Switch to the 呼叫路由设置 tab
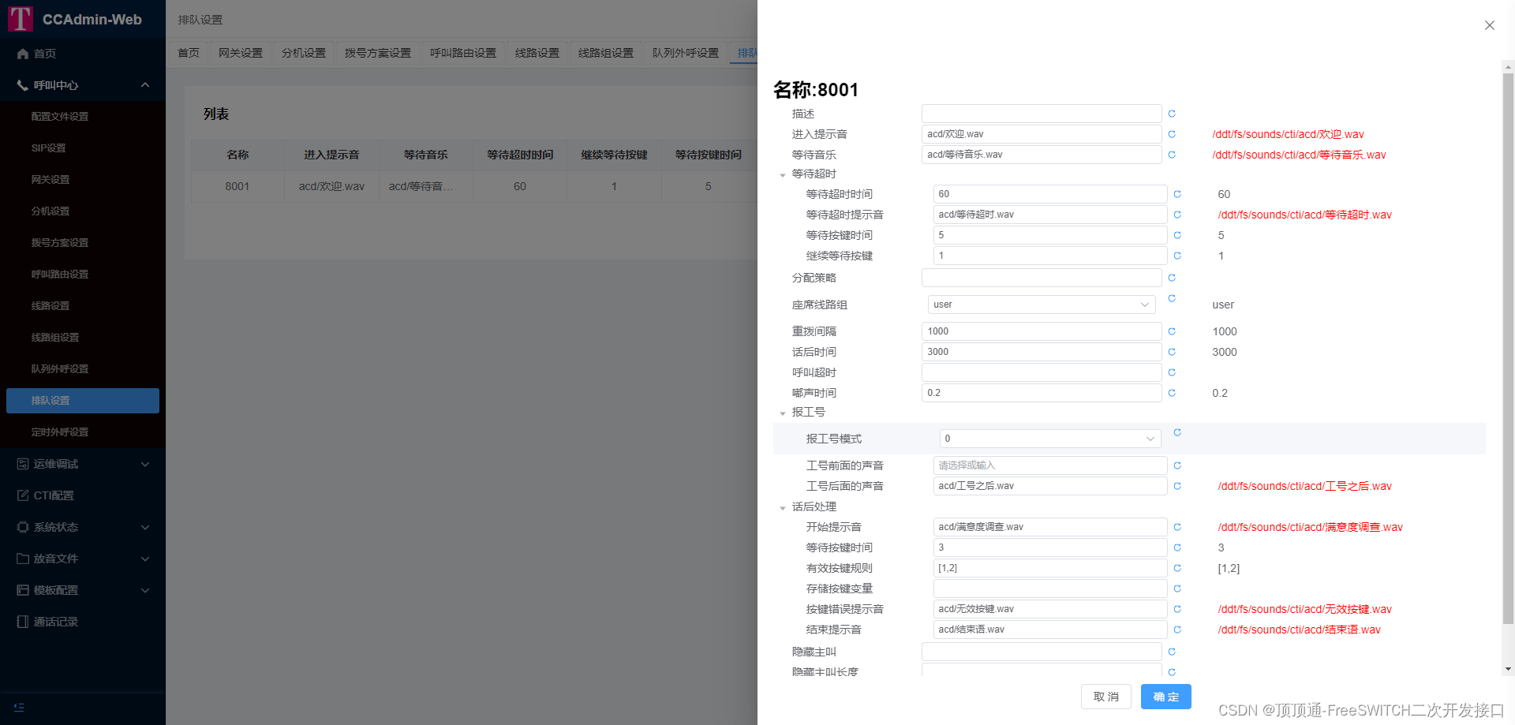The width and height of the screenshot is (1515, 725). point(463,53)
